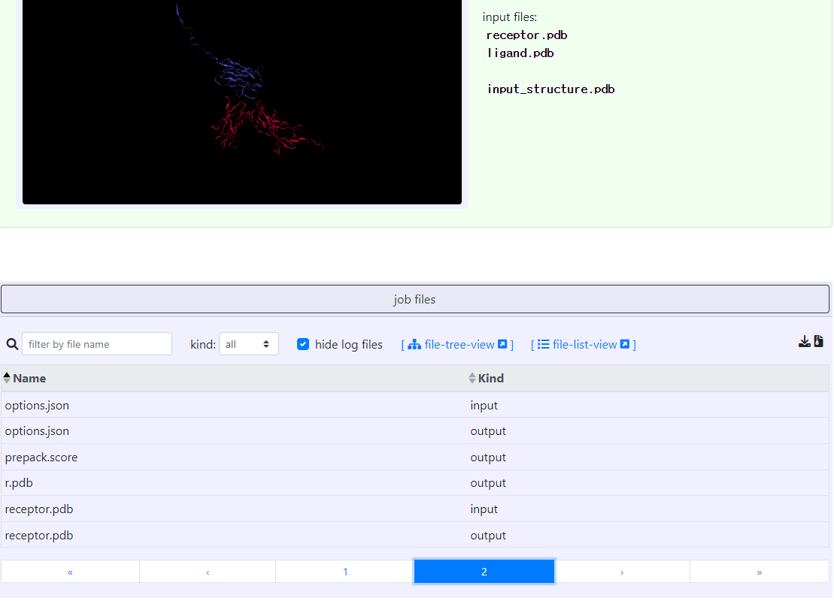Jump to the first page «
Screen dimensions: 834x601
[x=70, y=572]
